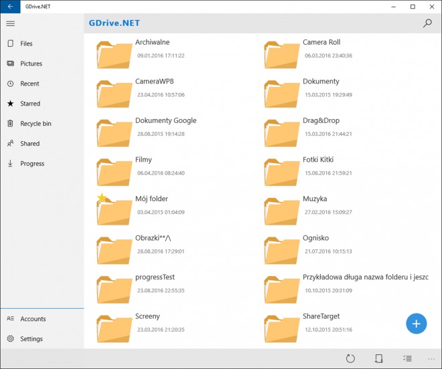Show the Recent files label
442x369 pixels.
pyautogui.click(x=29, y=84)
